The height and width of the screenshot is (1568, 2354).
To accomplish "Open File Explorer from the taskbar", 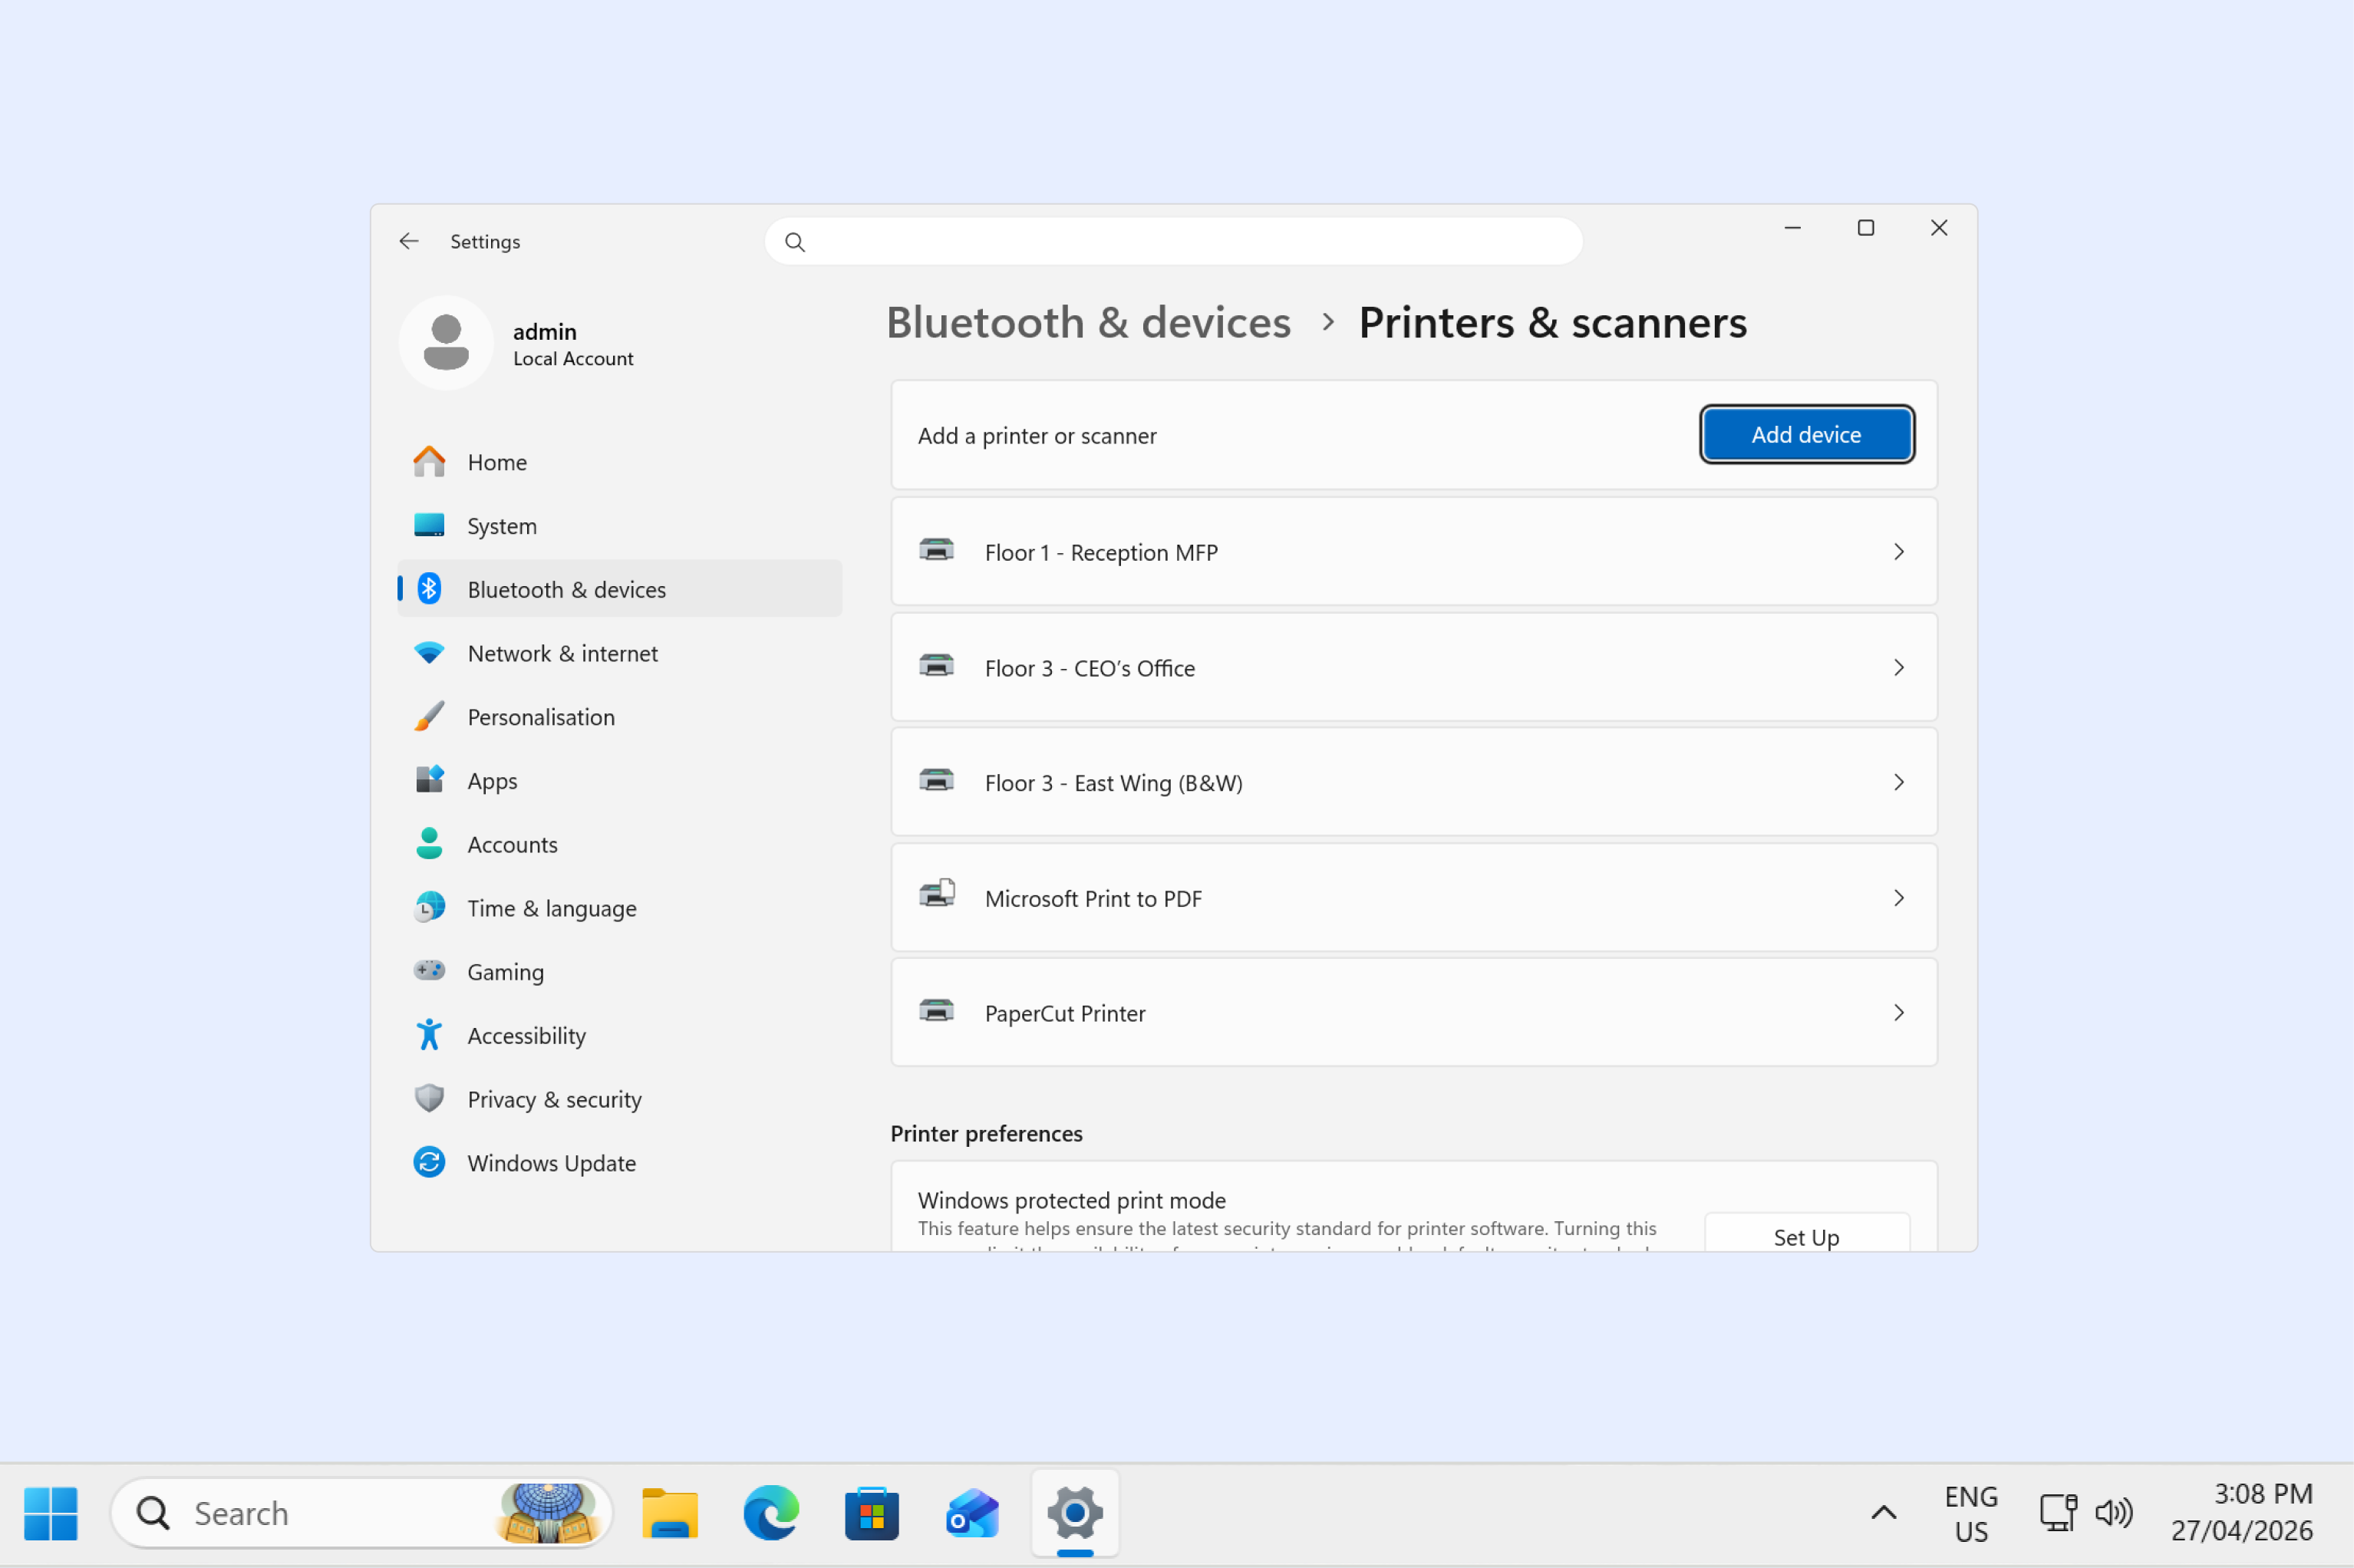I will click(669, 1513).
